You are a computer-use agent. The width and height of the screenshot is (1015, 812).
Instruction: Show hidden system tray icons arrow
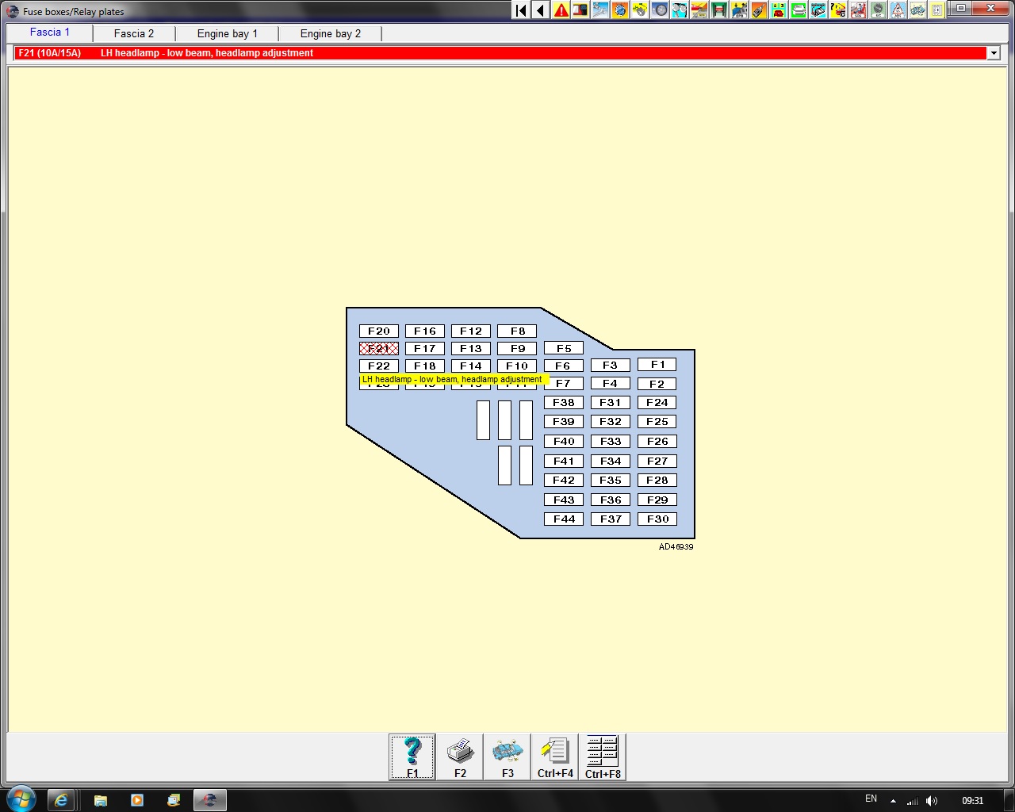[894, 801]
